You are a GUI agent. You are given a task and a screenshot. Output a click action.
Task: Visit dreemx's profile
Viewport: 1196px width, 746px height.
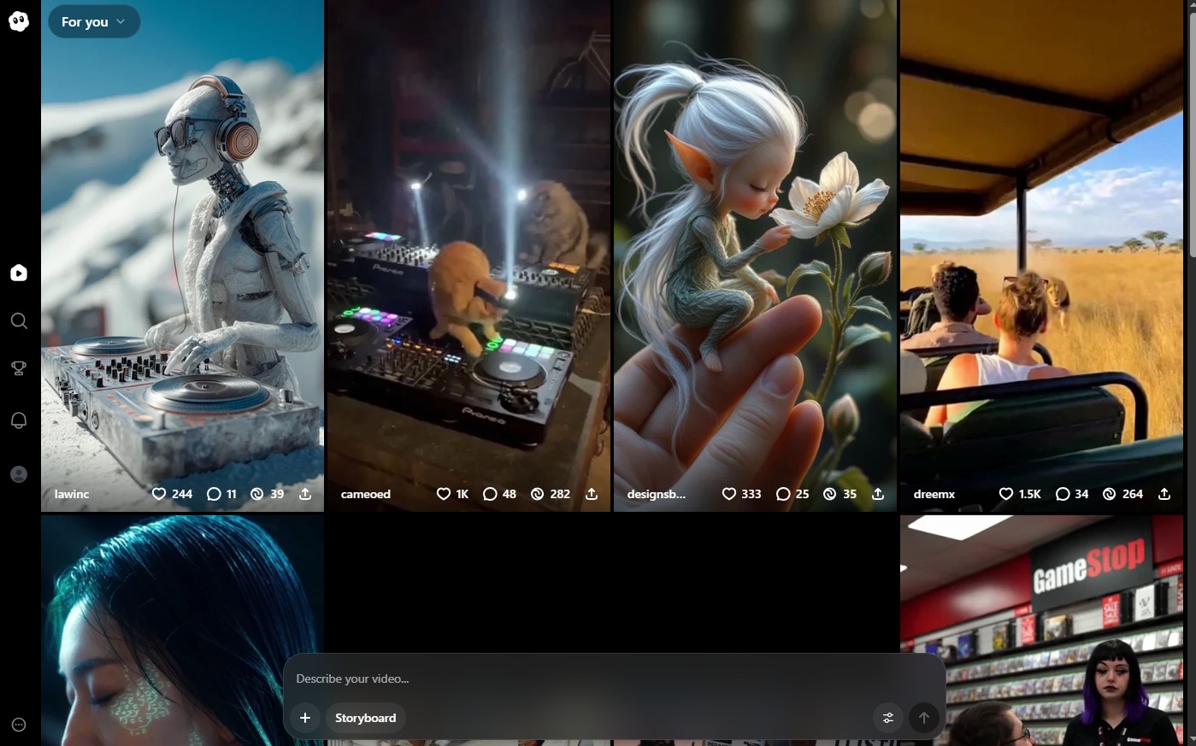tap(934, 494)
